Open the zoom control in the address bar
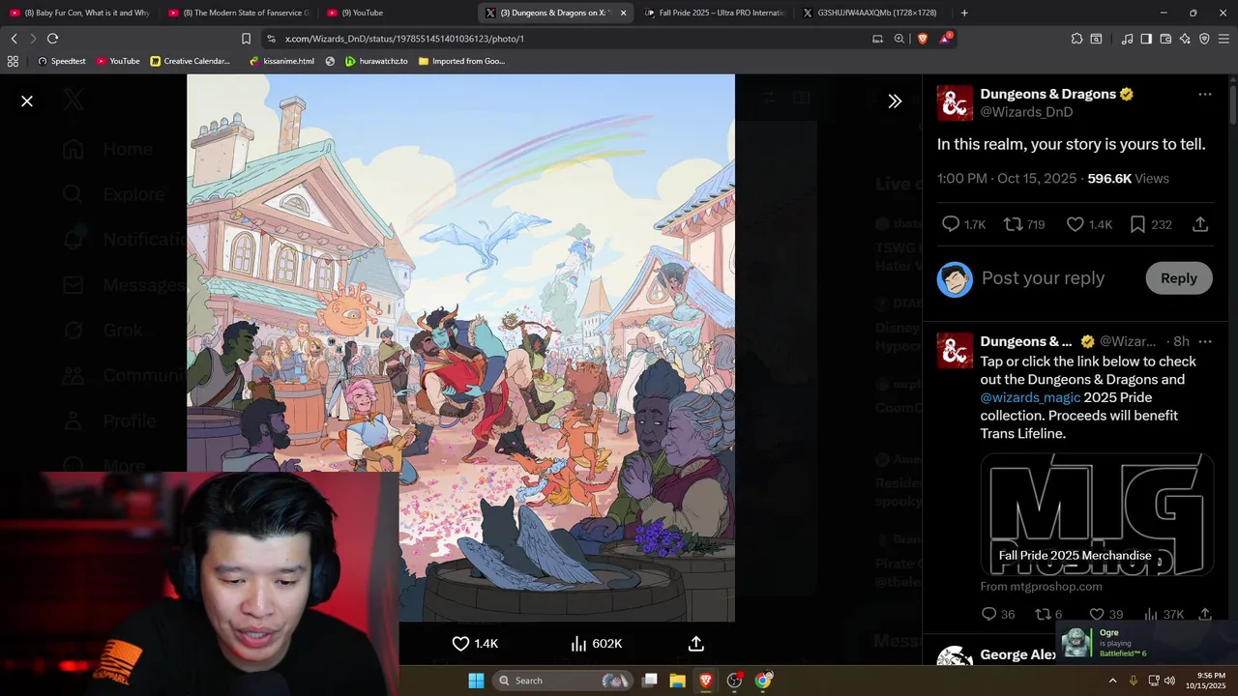The height and width of the screenshot is (696, 1238). click(899, 39)
